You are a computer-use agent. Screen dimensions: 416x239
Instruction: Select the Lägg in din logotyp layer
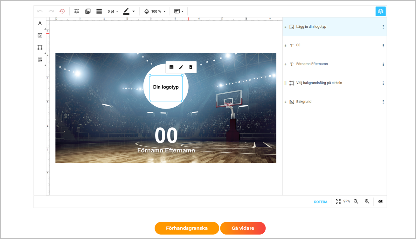[335, 27]
